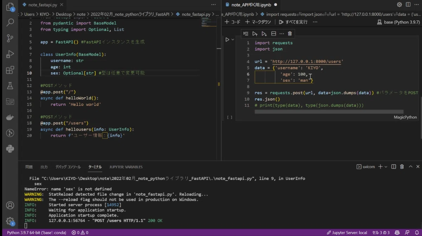Click the Desktop breadcrumb segment
The image size is (422, 236).
coord(64,14)
